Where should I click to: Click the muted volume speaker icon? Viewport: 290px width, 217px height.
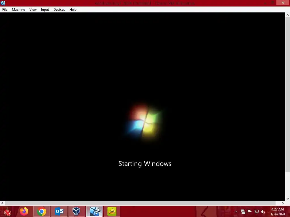click(x=263, y=212)
